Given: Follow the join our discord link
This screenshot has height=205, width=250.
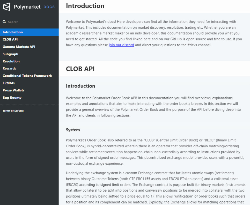Looking at the screenshot, I should pos(121,45).
